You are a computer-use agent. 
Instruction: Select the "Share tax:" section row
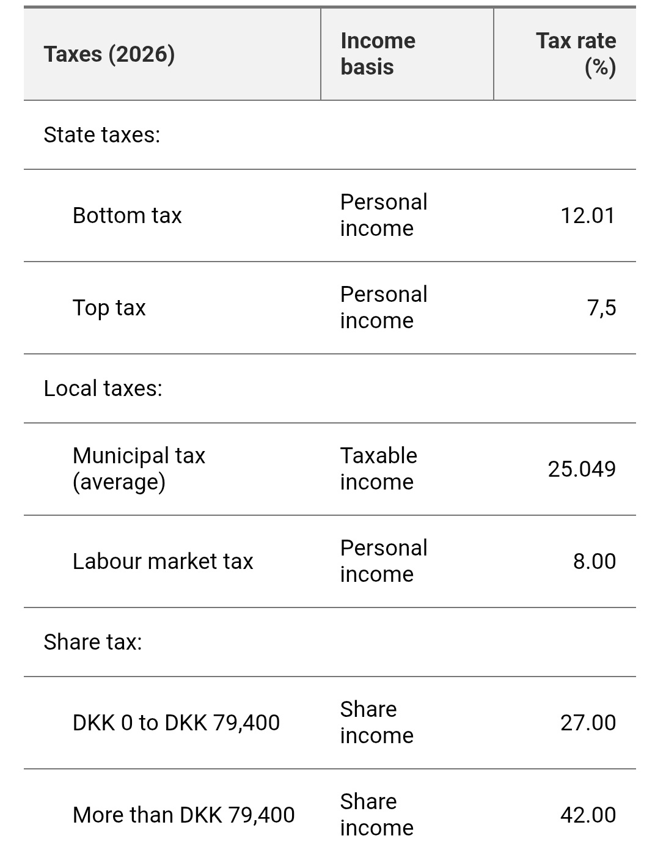tap(93, 642)
